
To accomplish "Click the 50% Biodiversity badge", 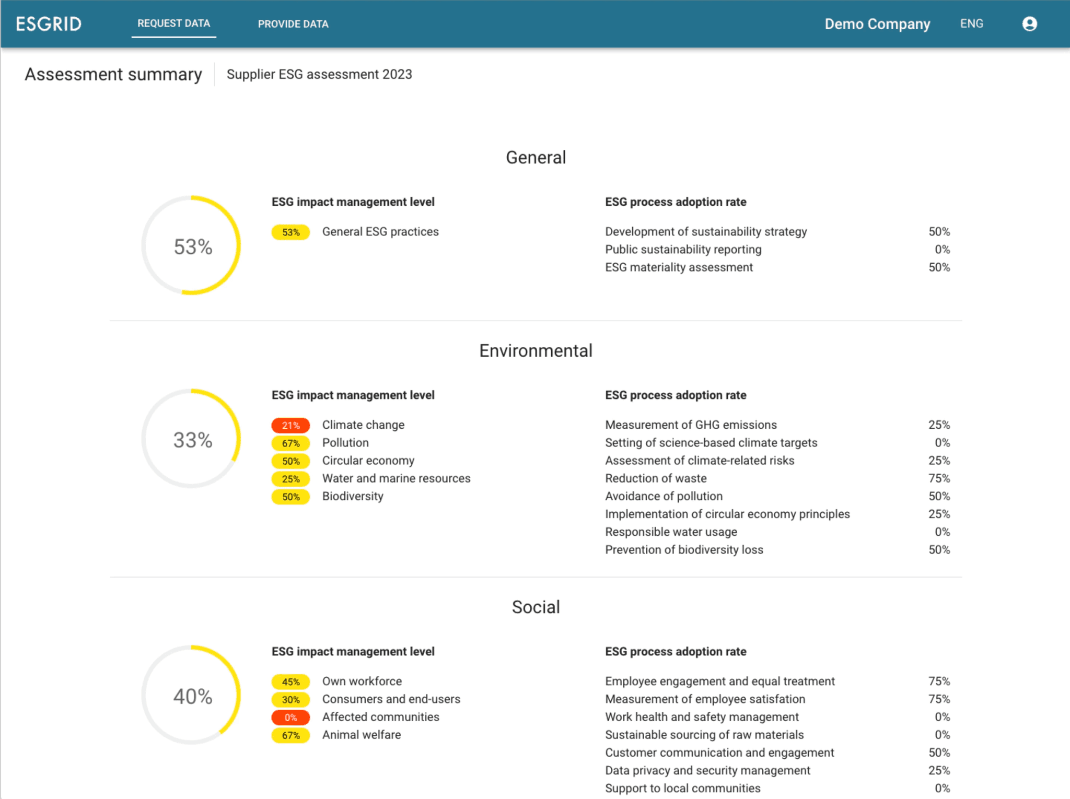I will coord(290,497).
